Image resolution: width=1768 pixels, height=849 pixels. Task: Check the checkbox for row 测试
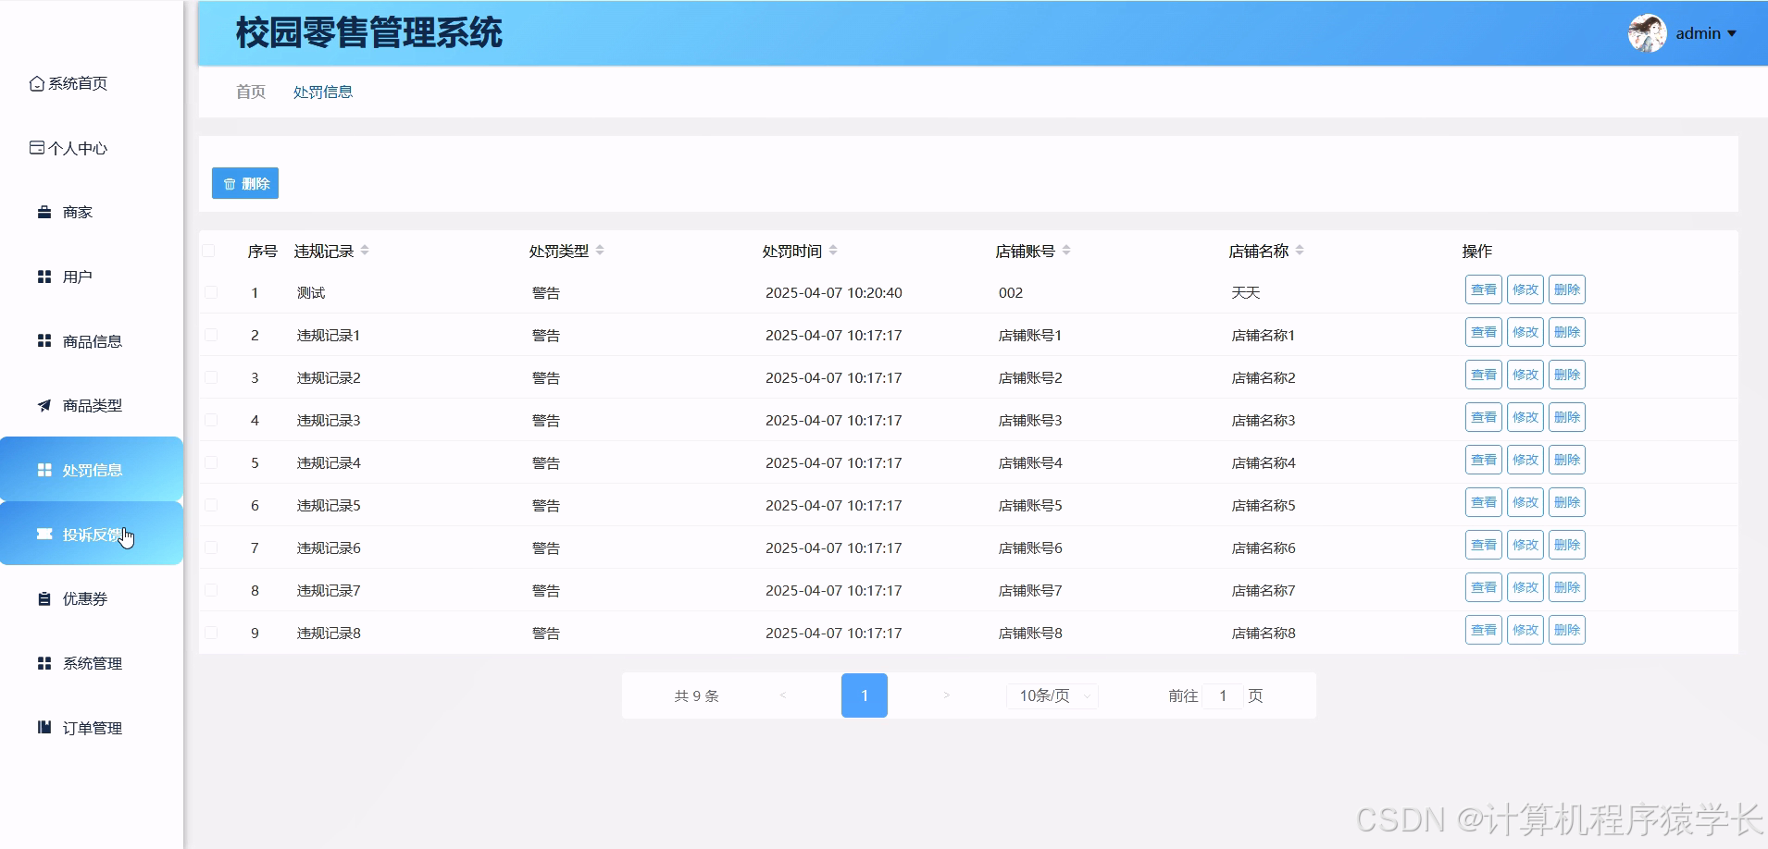tap(210, 292)
